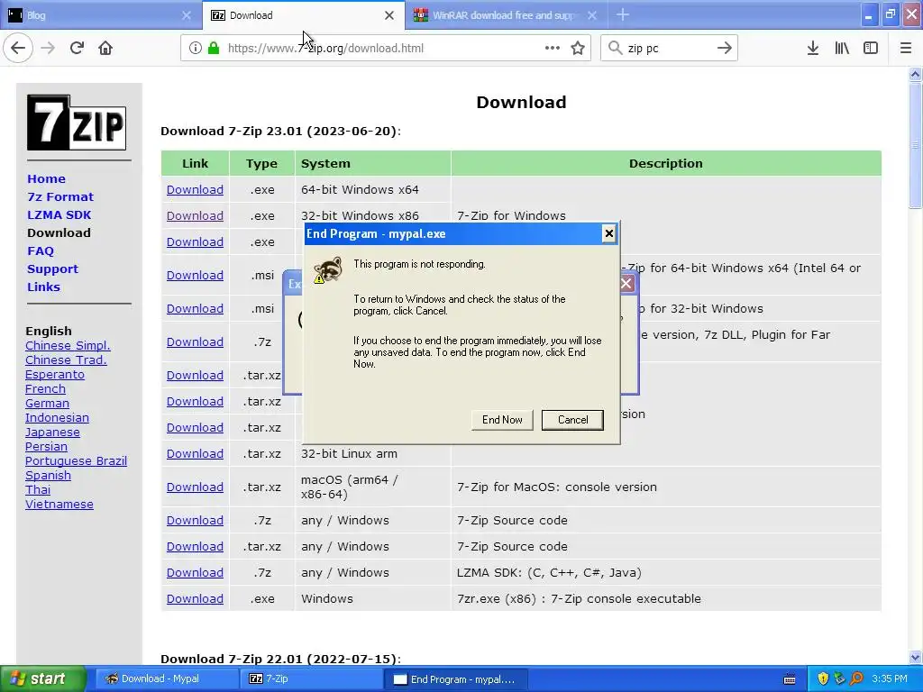Click the search box containing zip pc
The image size is (923, 692).
click(x=670, y=49)
